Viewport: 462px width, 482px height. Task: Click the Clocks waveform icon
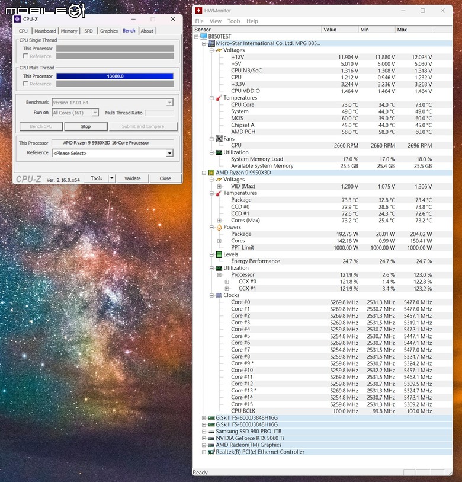pos(219,295)
